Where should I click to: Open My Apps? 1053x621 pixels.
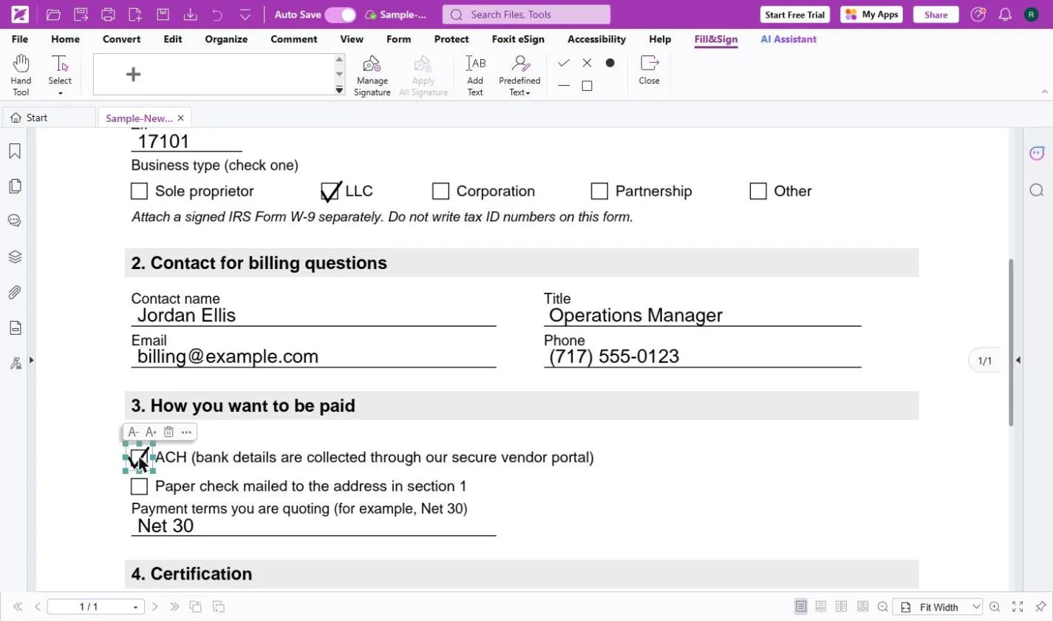coord(871,15)
